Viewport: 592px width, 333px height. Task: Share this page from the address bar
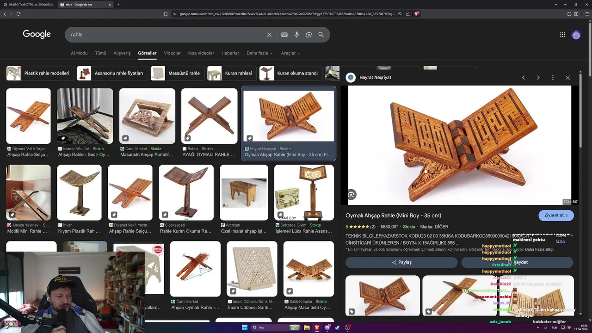[408, 14]
